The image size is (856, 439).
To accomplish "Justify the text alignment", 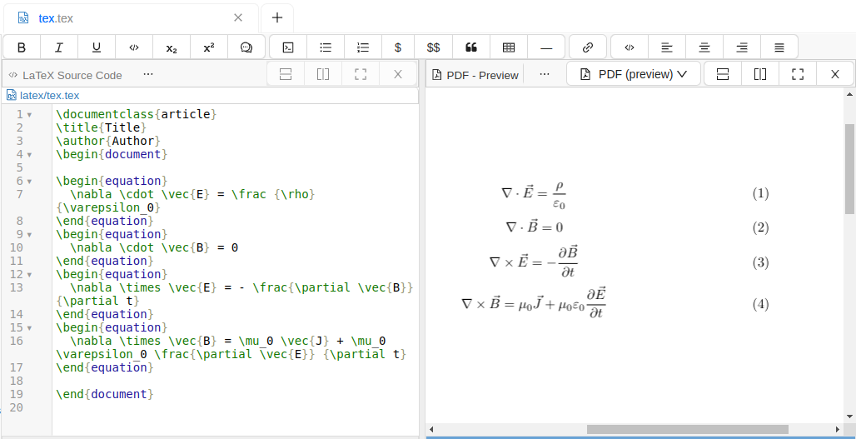I will click(779, 47).
